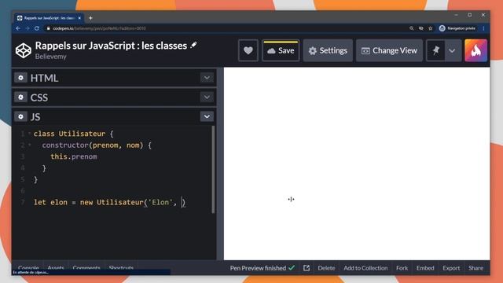503x283 pixels.
Task: Click pen title Rappels sur JavaScript
Action: pos(111,46)
